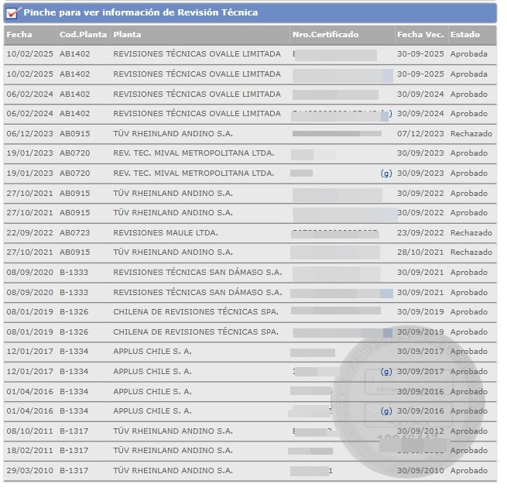Click the Rechazado status expiring 28/10/2021
The height and width of the screenshot is (498, 507).
pyautogui.click(x=471, y=252)
